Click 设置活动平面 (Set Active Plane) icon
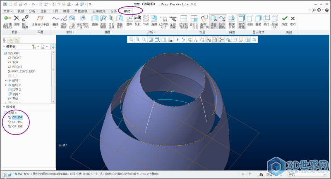 click(40, 18)
